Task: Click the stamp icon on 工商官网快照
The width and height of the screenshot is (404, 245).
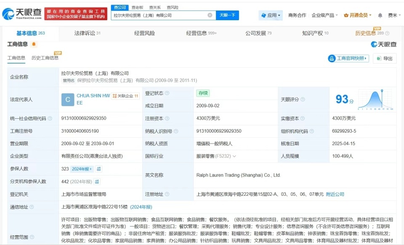Action: point(332,59)
